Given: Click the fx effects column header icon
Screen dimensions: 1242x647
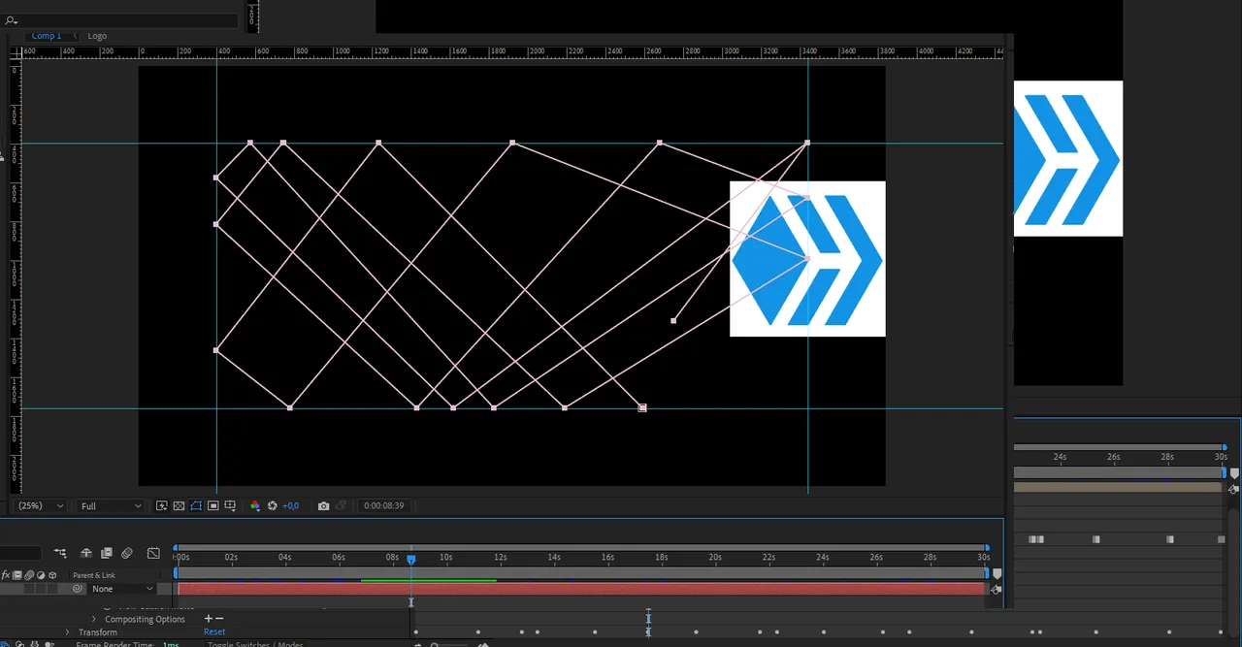Looking at the screenshot, I should [x=6, y=575].
